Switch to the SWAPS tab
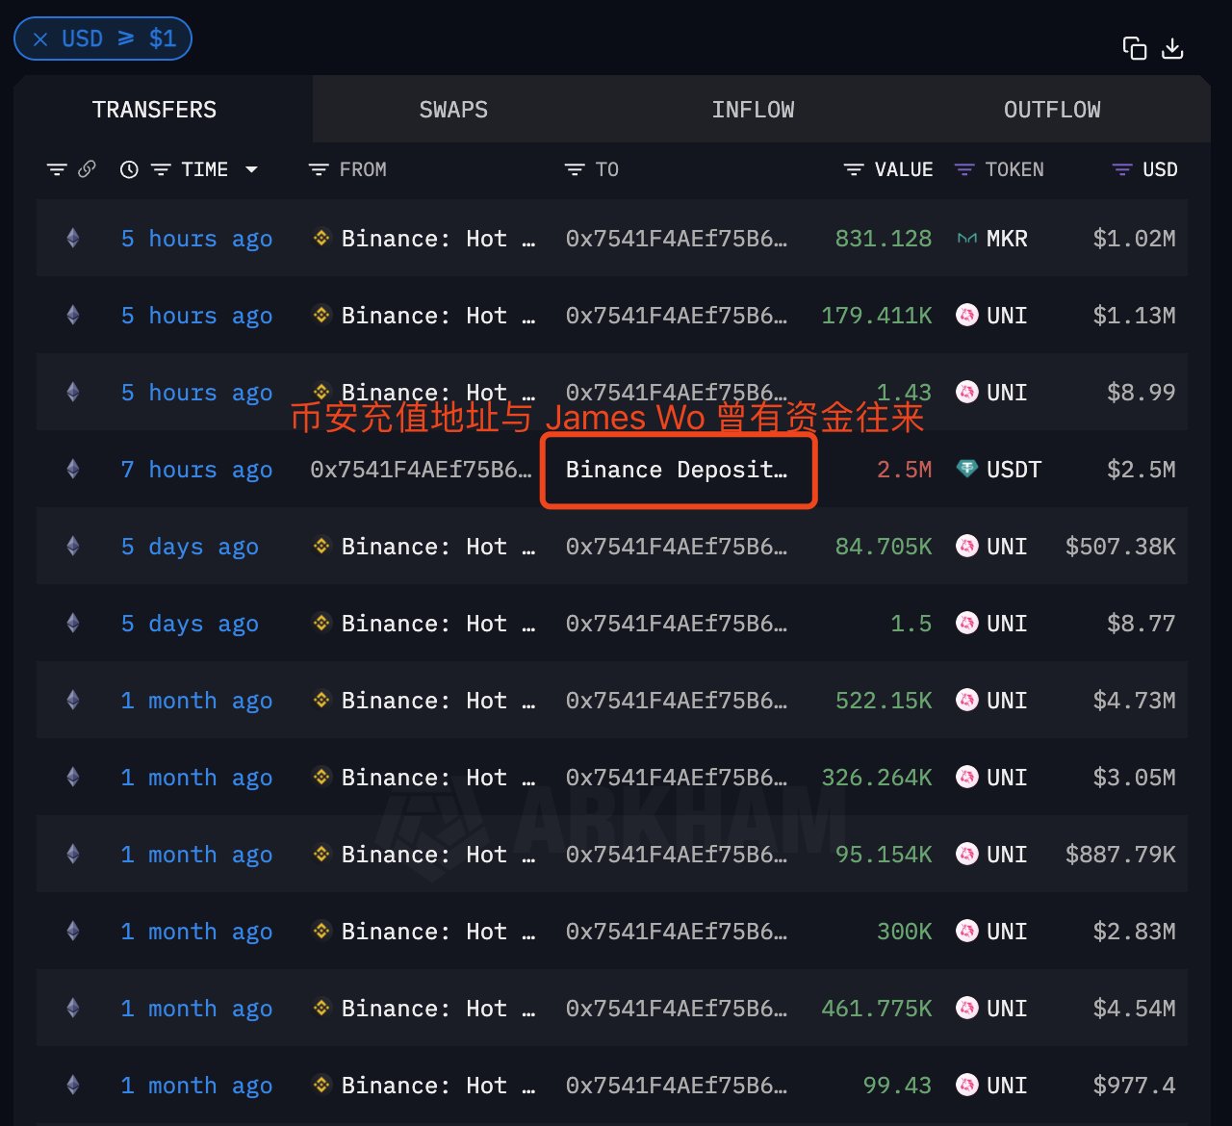The height and width of the screenshot is (1126, 1232). (x=453, y=110)
